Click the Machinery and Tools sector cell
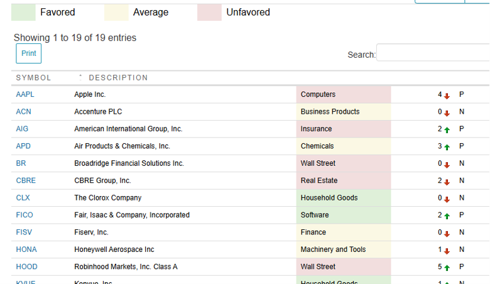 [344, 249]
